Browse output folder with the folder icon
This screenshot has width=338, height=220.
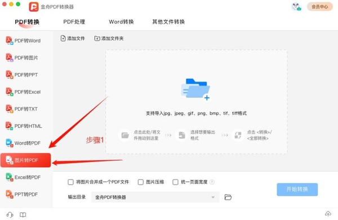click(x=228, y=197)
